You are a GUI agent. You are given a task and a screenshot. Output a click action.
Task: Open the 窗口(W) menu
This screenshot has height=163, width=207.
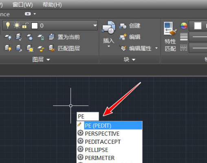pyautogui.click(x=22, y=5)
